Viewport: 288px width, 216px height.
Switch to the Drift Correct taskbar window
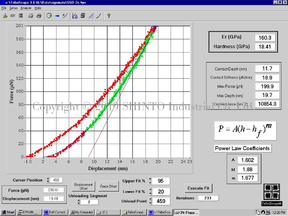(x=56, y=212)
